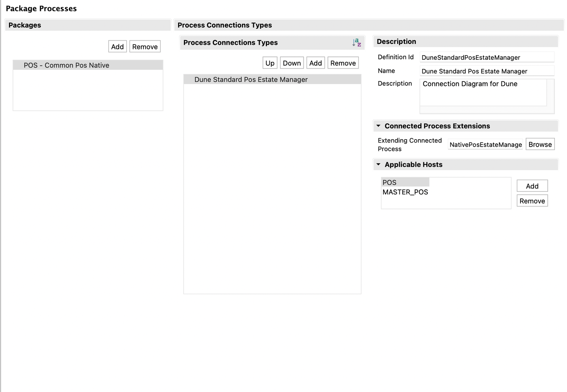Sort Process Connections Types alphabetically
Screen dimensions: 567x392
pyautogui.click(x=357, y=42)
